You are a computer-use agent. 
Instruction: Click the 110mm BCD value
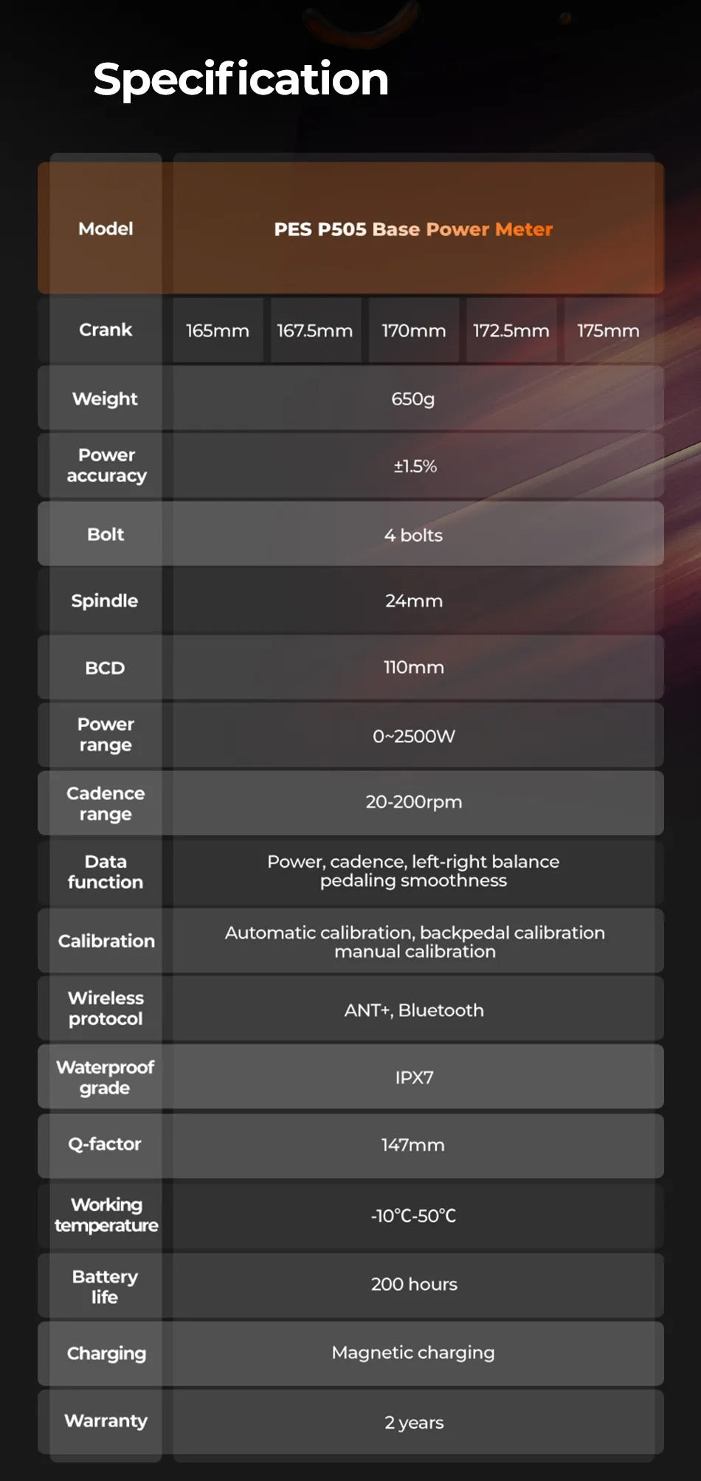[413, 667]
